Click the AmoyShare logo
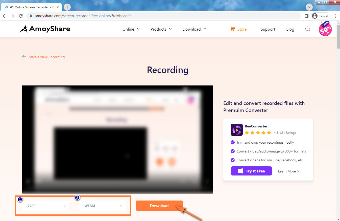Image resolution: width=340 pixels, height=221 pixels. click(x=45, y=29)
